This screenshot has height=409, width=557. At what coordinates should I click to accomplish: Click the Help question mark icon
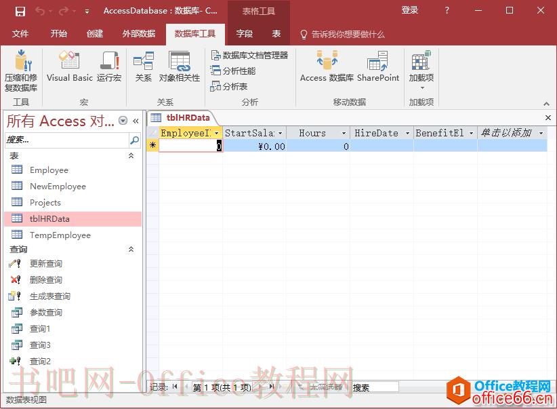click(447, 10)
